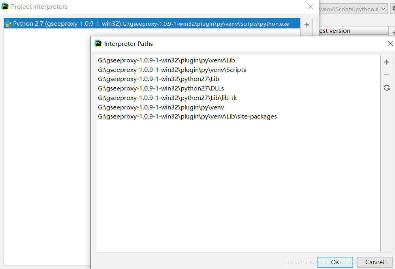Select the path ending in Lib\lib-tk
The height and width of the screenshot is (269, 395).
(x=238, y=98)
